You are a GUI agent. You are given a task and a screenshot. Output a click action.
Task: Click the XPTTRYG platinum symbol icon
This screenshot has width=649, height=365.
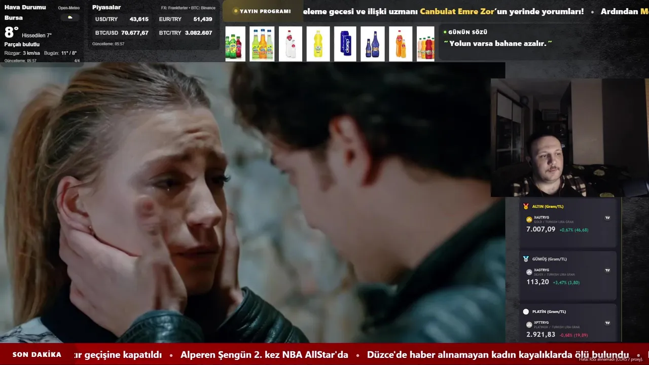[x=529, y=324]
